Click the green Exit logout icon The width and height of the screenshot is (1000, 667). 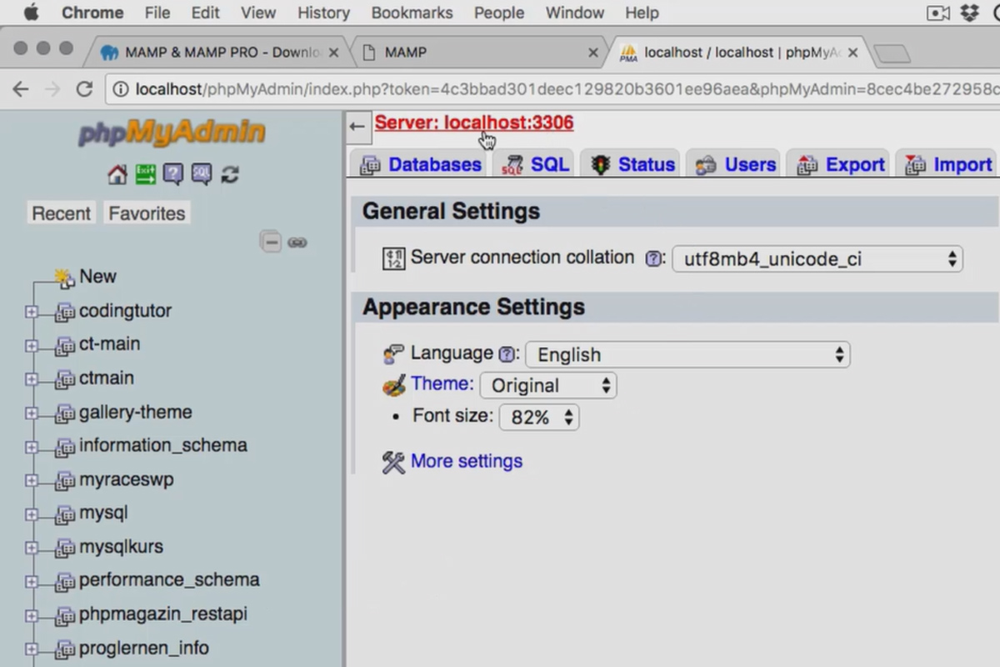pos(146,174)
